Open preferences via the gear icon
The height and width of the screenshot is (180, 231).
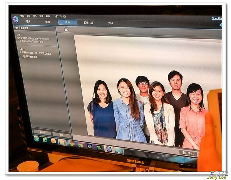[64, 16]
